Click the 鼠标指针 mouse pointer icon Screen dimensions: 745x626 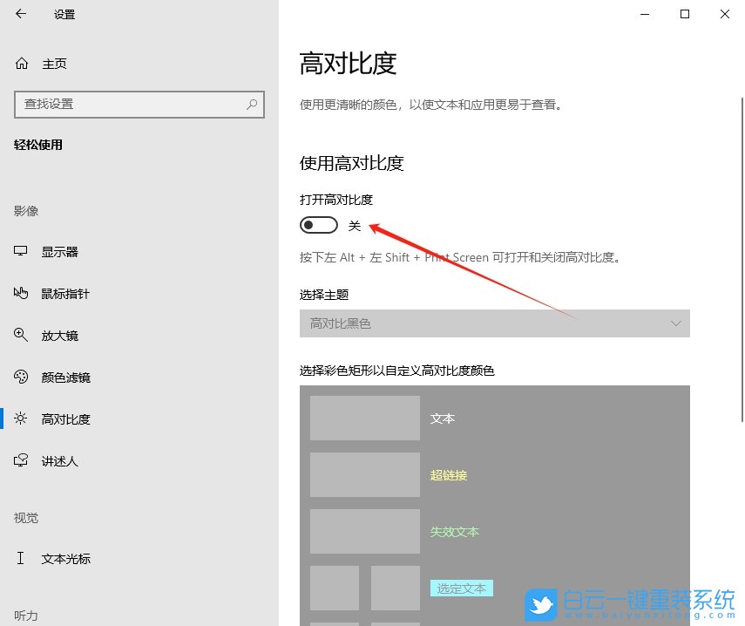pyautogui.click(x=21, y=294)
